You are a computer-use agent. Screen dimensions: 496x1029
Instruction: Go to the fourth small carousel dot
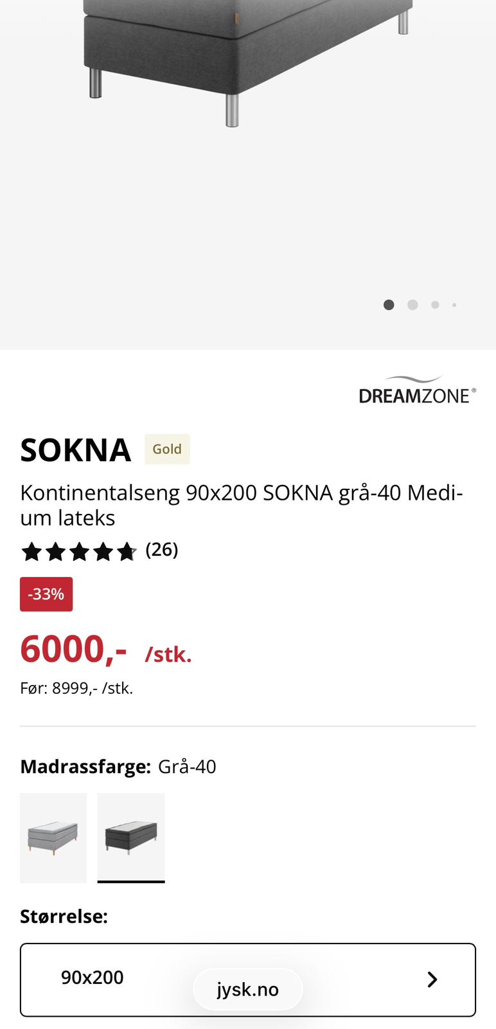coord(454,305)
